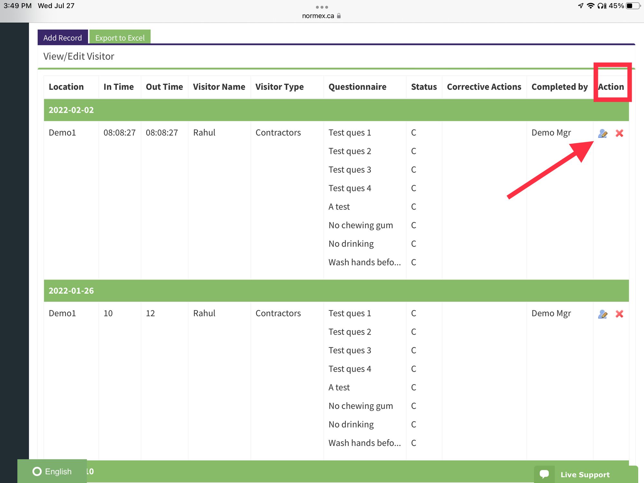Click the Add Record button

pos(62,37)
